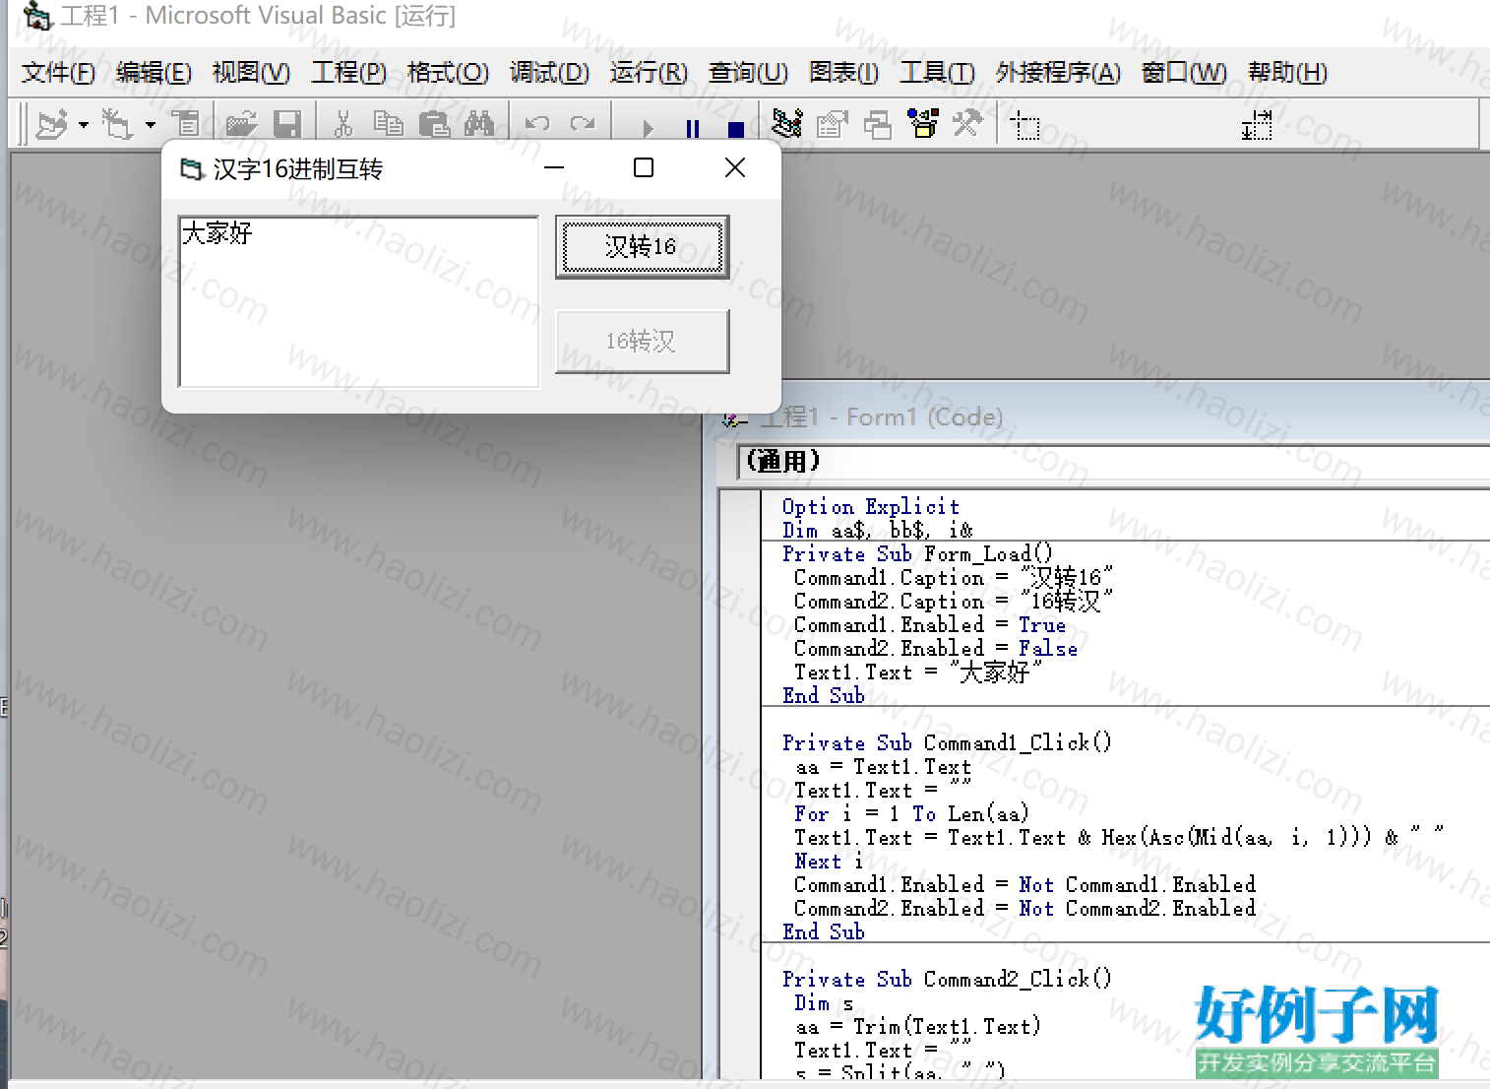The height and width of the screenshot is (1089, 1490).
Task: Maximize the 汉字16进制互转 form window
Action: pos(644,168)
